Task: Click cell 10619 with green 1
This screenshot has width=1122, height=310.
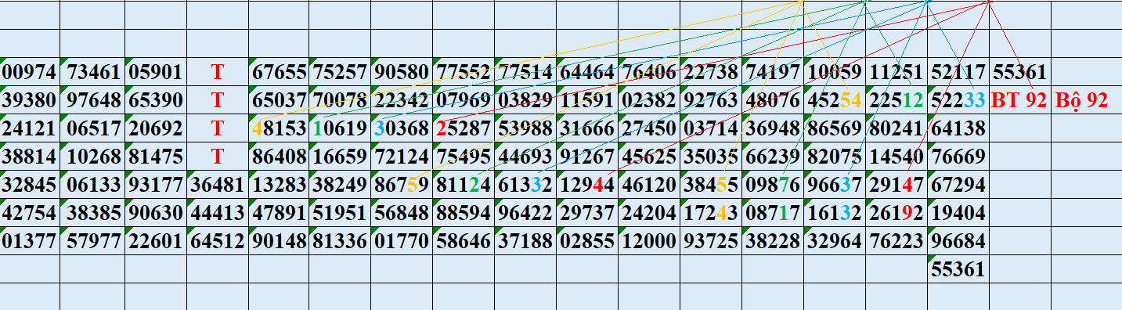Action: (340, 128)
